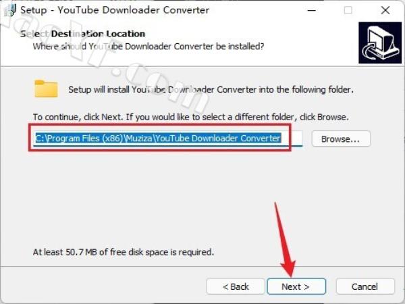Image resolution: width=405 pixels, height=304 pixels.
Task: Click the yellow destination folder icon
Action: tap(46, 88)
